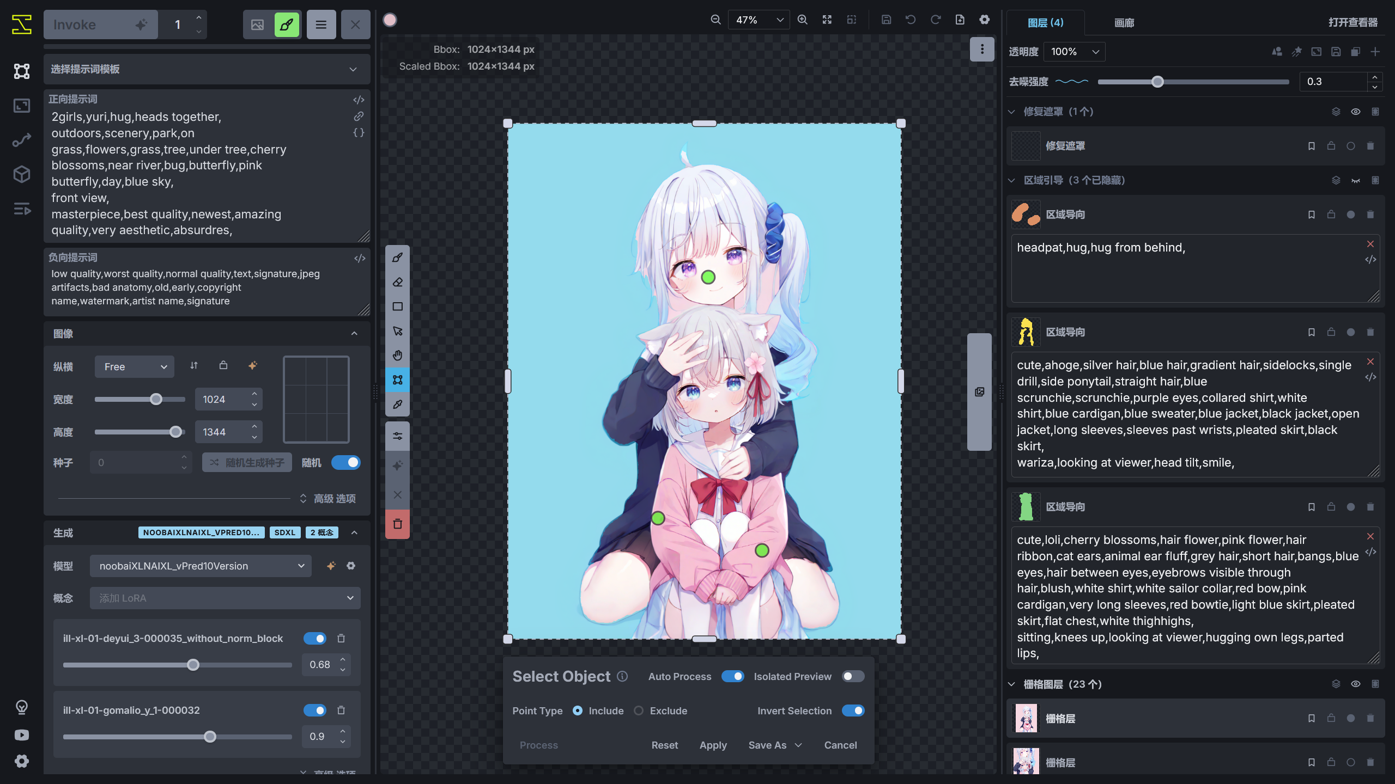Open canvas settings via the gear icon
The height and width of the screenshot is (784, 1395).
pos(984,19)
